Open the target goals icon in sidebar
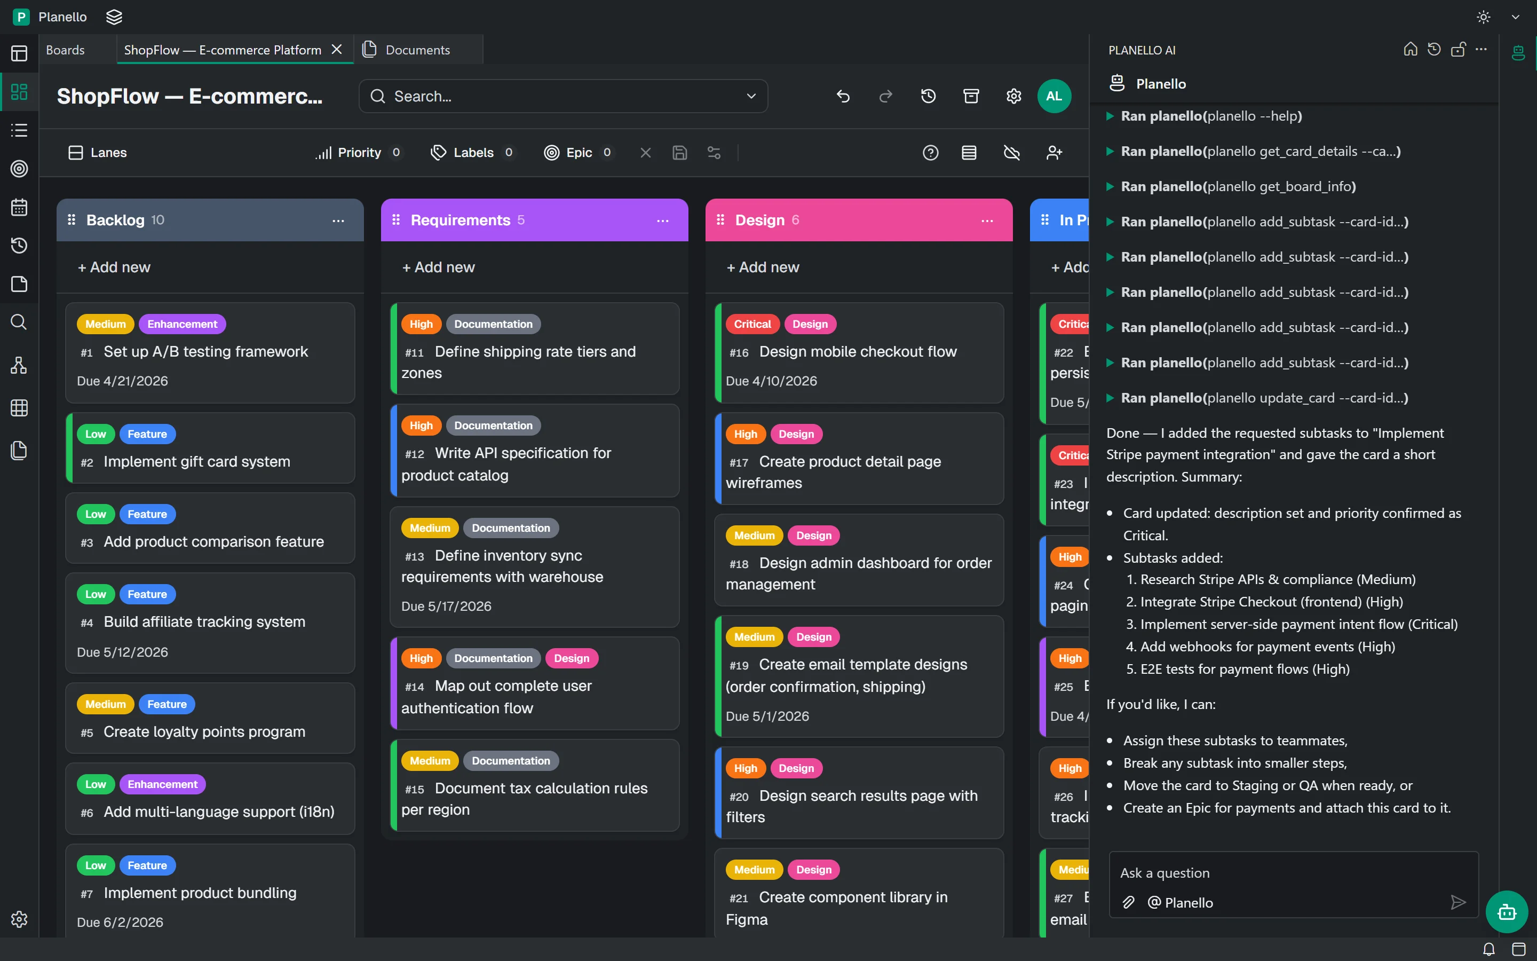The width and height of the screenshot is (1537, 961). pyautogui.click(x=19, y=168)
